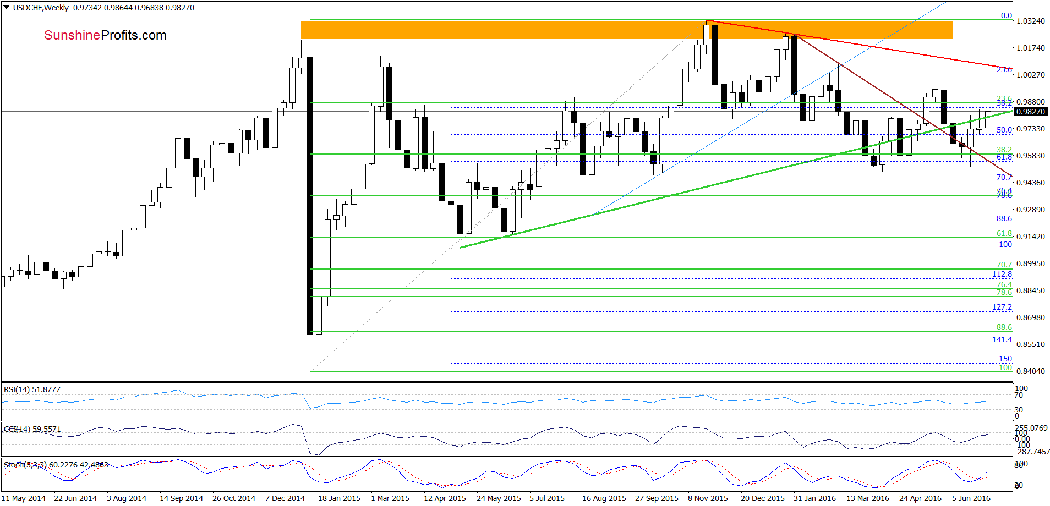Image resolution: width=1050 pixels, height=506 pixels.
Task: Click the 0.97330 price axis label
Action: [x=1031, y=129]
